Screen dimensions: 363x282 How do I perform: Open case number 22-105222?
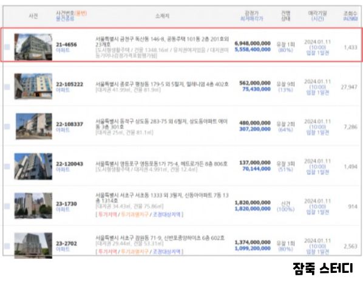[69, 84]
